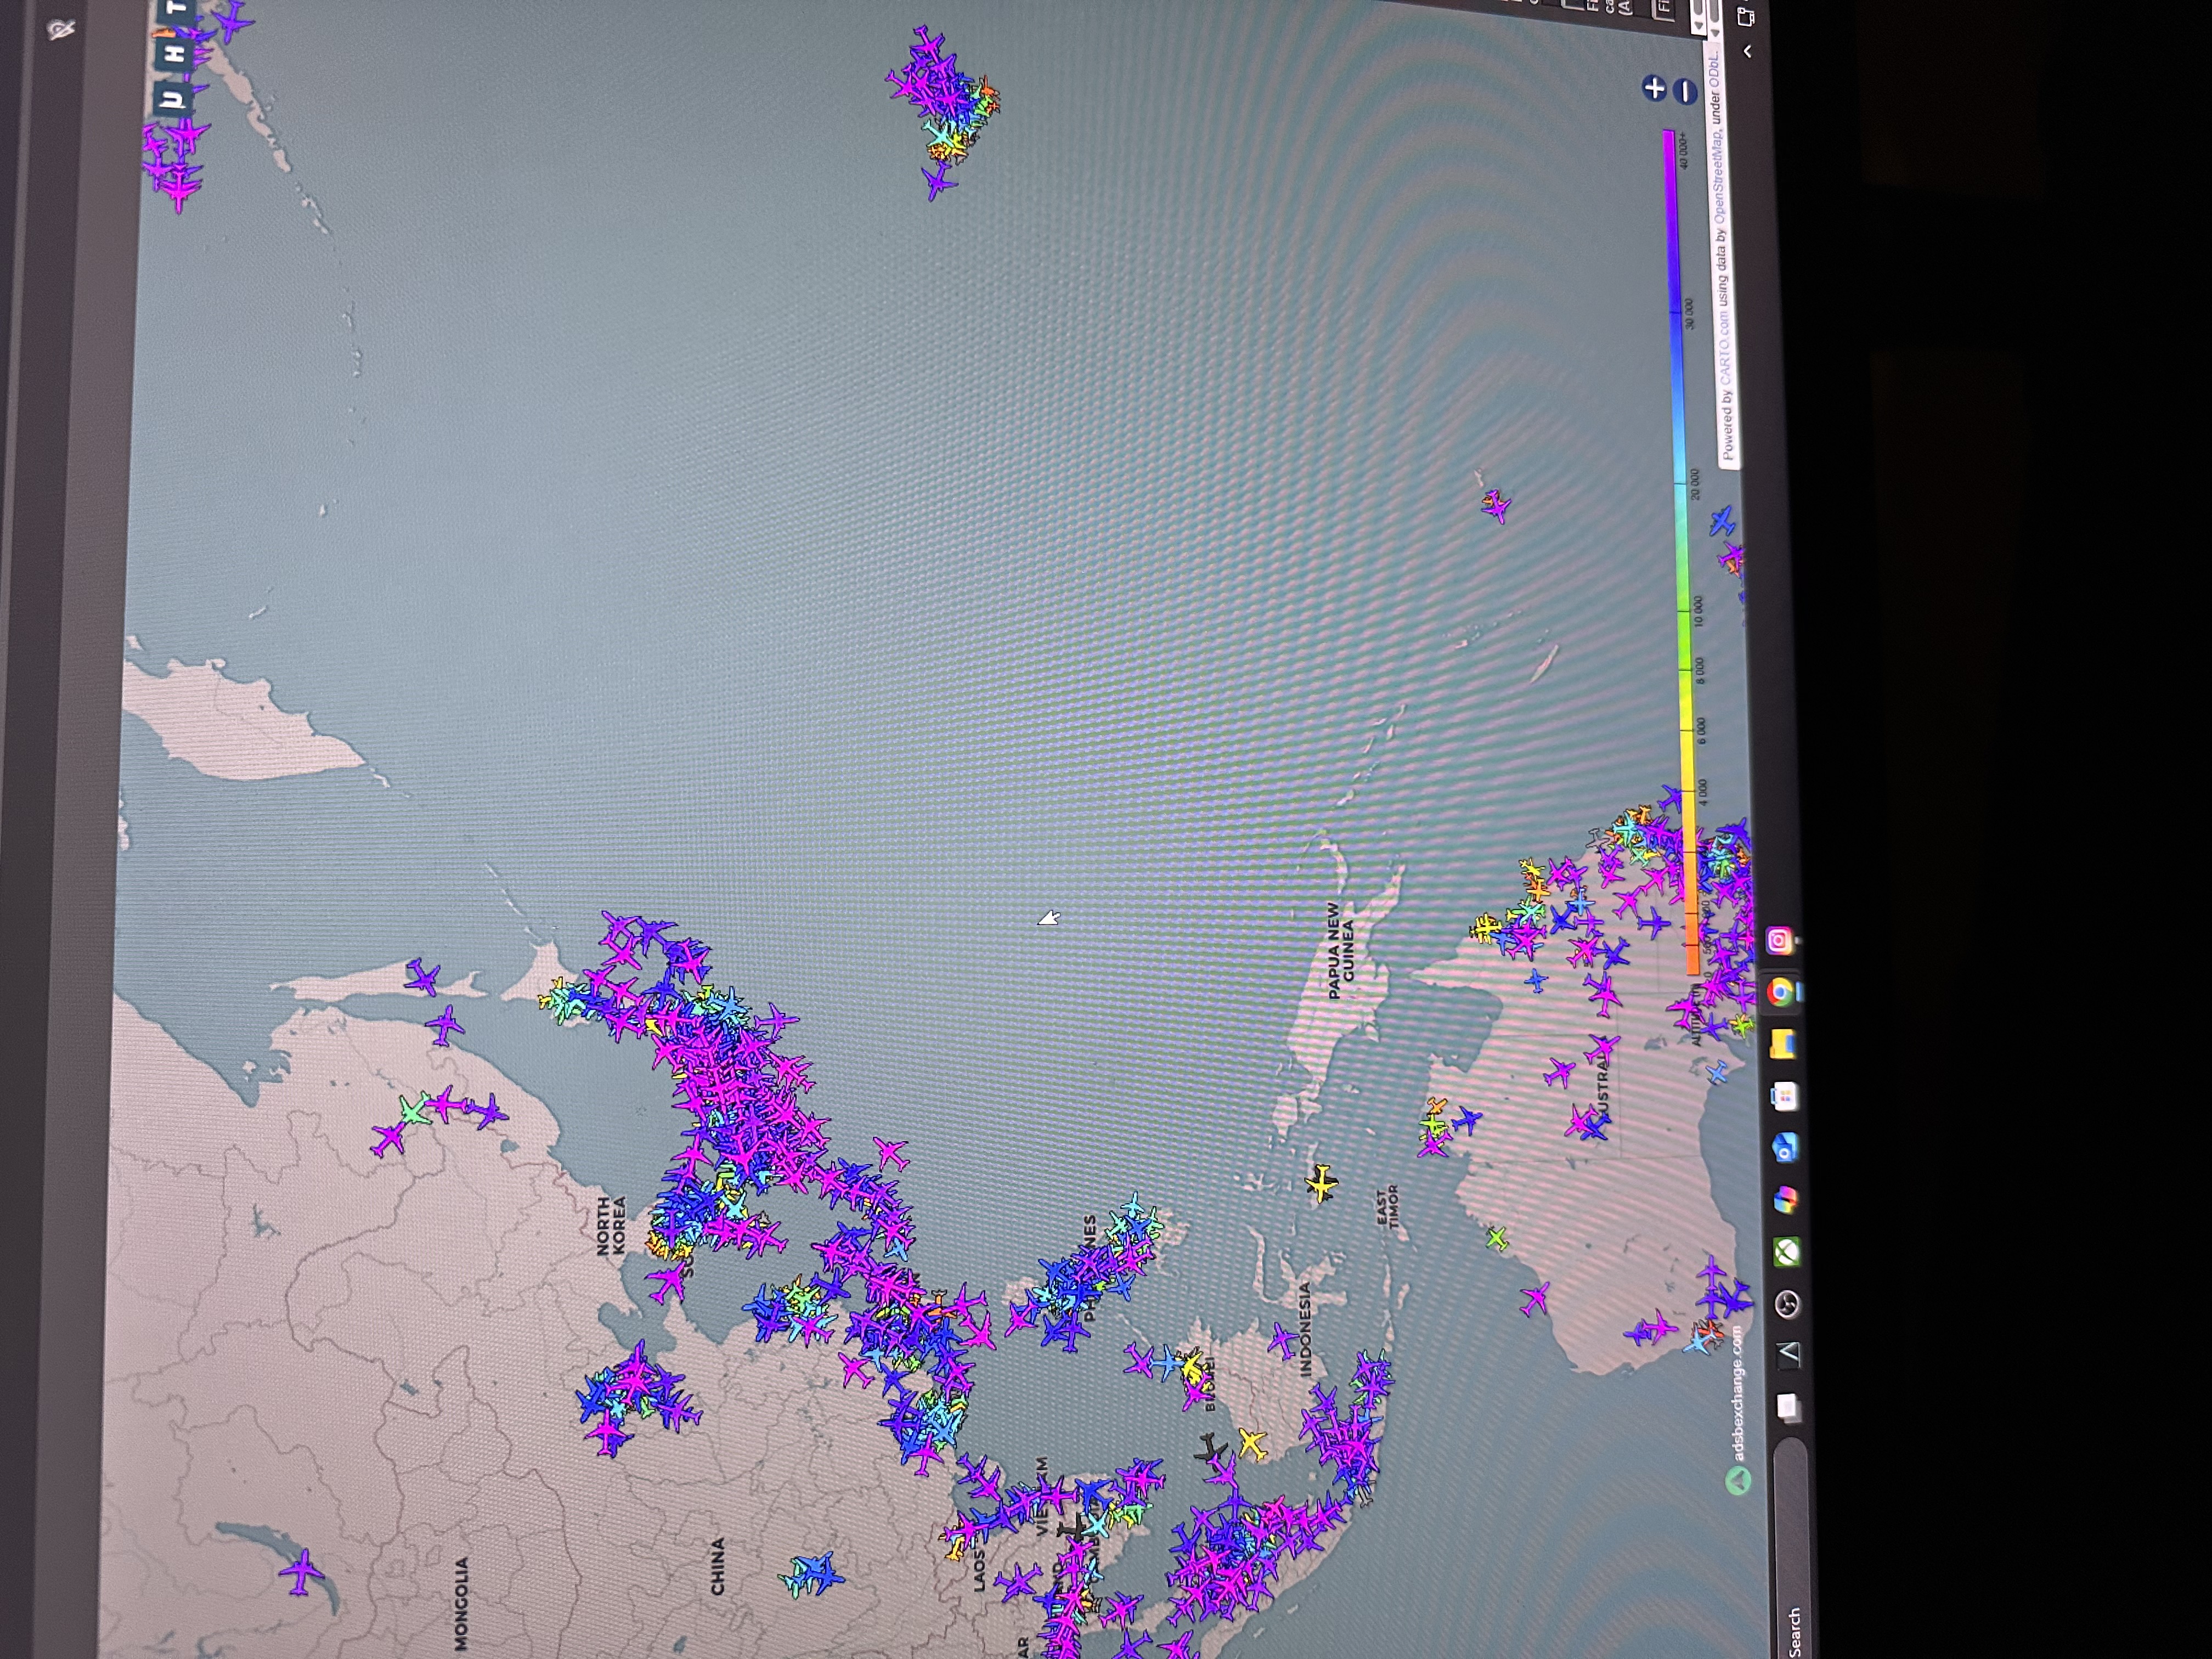Screen dimensions: 2212x1659
Task: Click the adsbexchange.com logo on the map
Action: [1738, 1410]
